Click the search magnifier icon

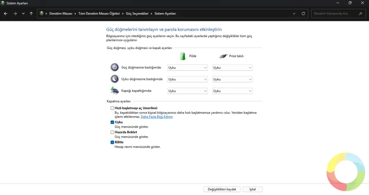pos(360,14)
